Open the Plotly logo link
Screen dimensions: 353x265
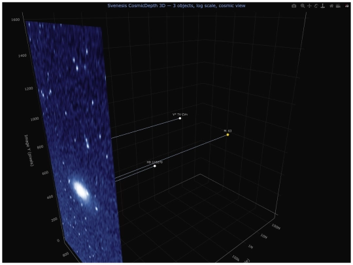(x=346, y=6)
